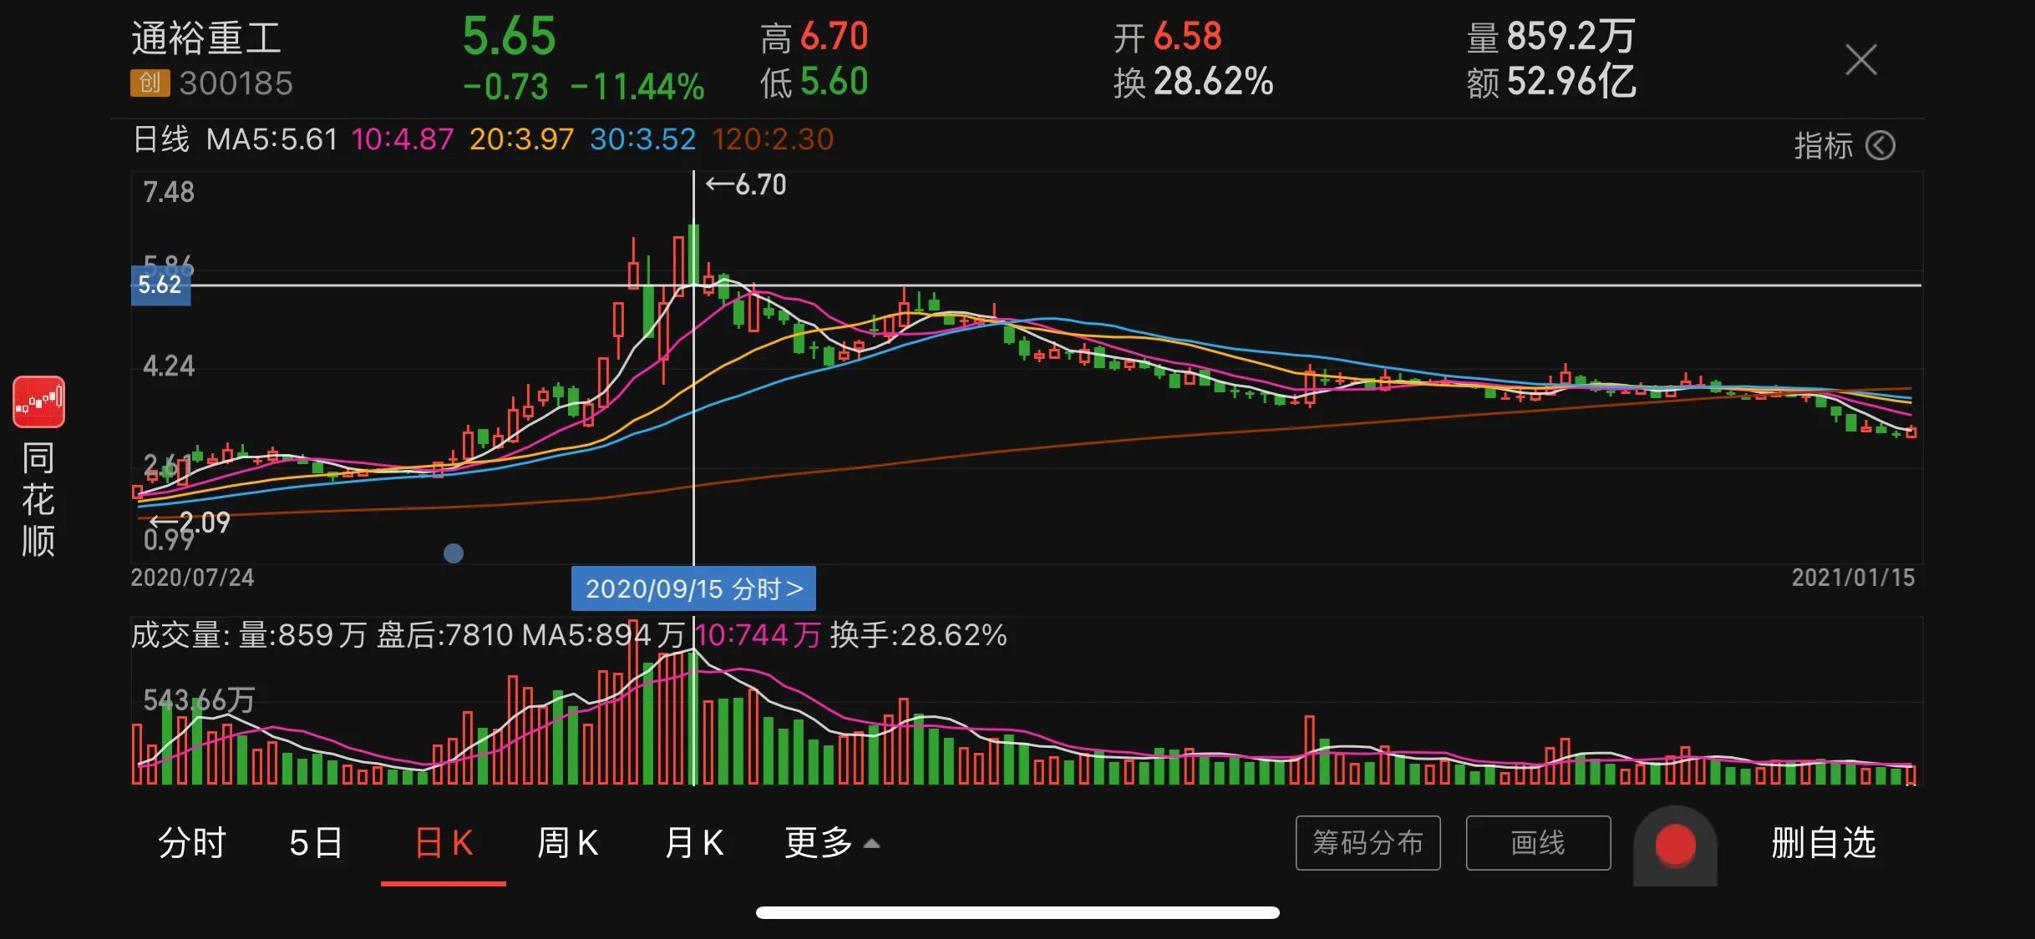The height and width of the screenshot is (939, 2035).
Task: Tap the 5.62 crosshair price tag
Action: 160,285
